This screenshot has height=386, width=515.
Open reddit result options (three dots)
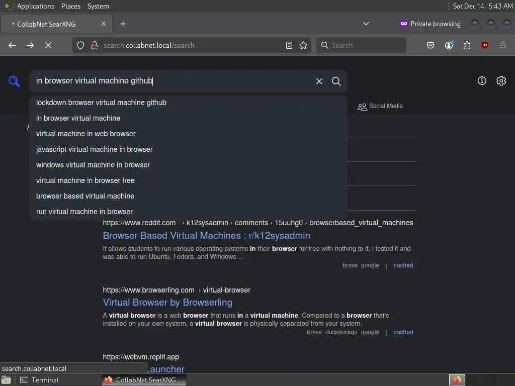[386, 266]
